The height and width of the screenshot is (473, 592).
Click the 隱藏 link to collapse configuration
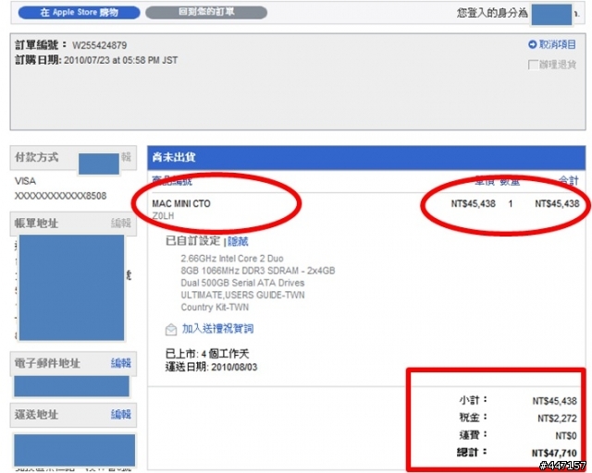[238, 241]
